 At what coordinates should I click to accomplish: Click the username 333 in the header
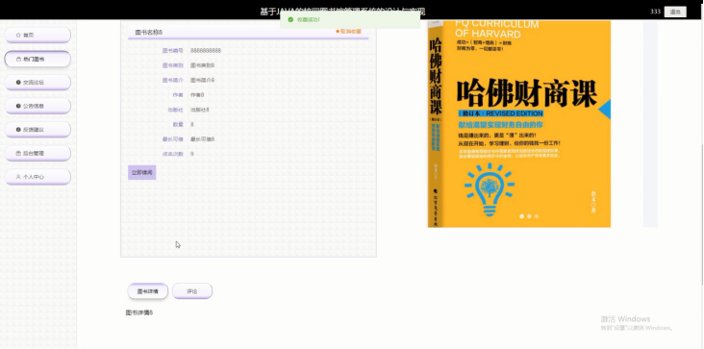click(655, 12)
